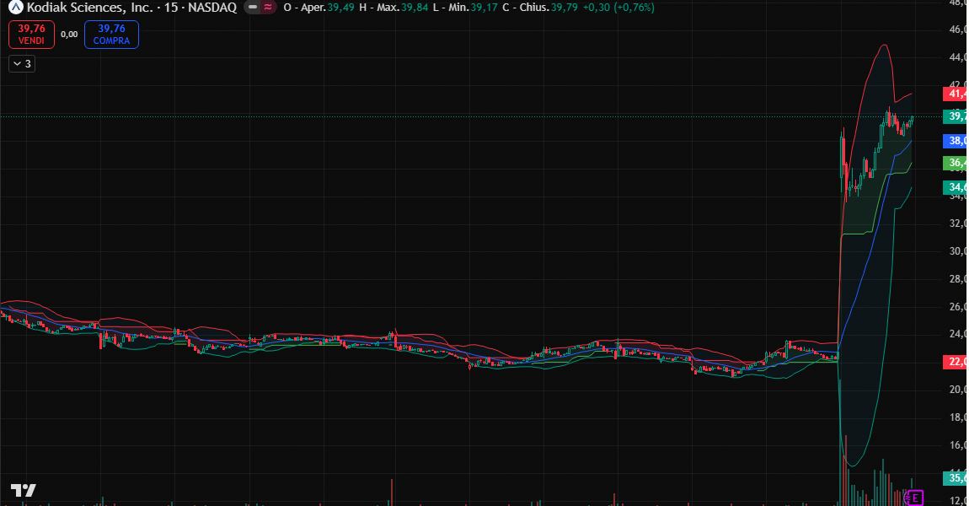969x506 pixels.
Task: Click the light-green 36 price axis label
Action: (956, 164)
